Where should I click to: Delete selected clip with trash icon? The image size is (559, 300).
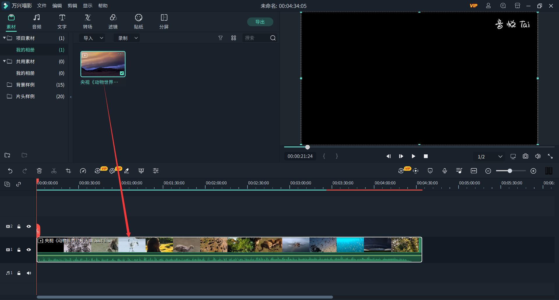point(39,171)
